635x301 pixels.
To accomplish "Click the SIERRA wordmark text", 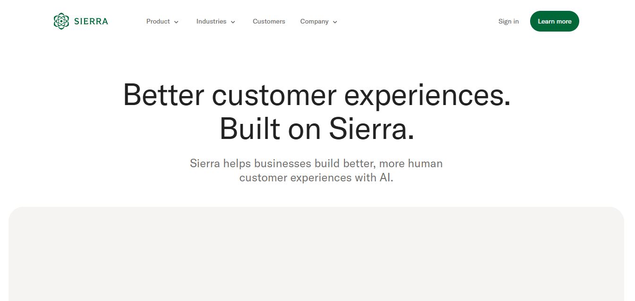I will (91, 21).
